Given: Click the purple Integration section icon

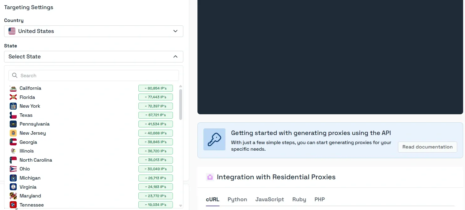Looking at the screenshot, I should (x=210, y=177).
